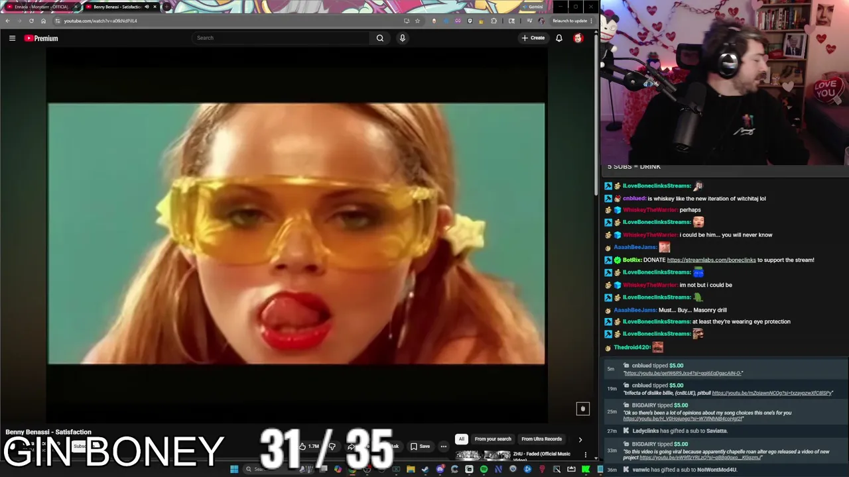The height and width of the screenshot is (477, 849).
Task: Open Chrome extensions puzzle icon
Action: pos(493,21)
